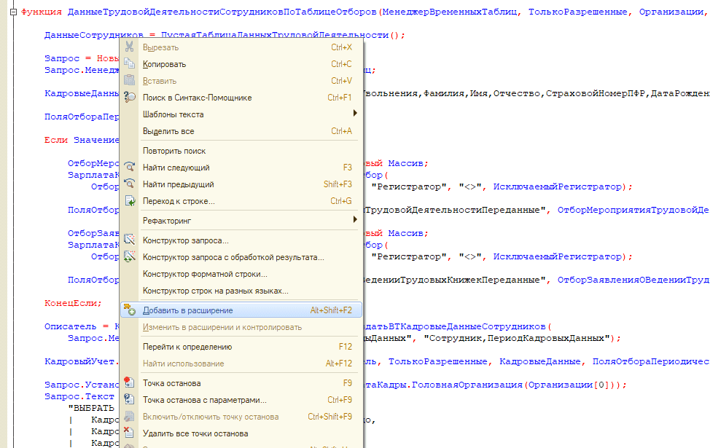Screen dimensions: 710x448
Task: Click the copy icon beside Копировать
Action: pos(130,63)
